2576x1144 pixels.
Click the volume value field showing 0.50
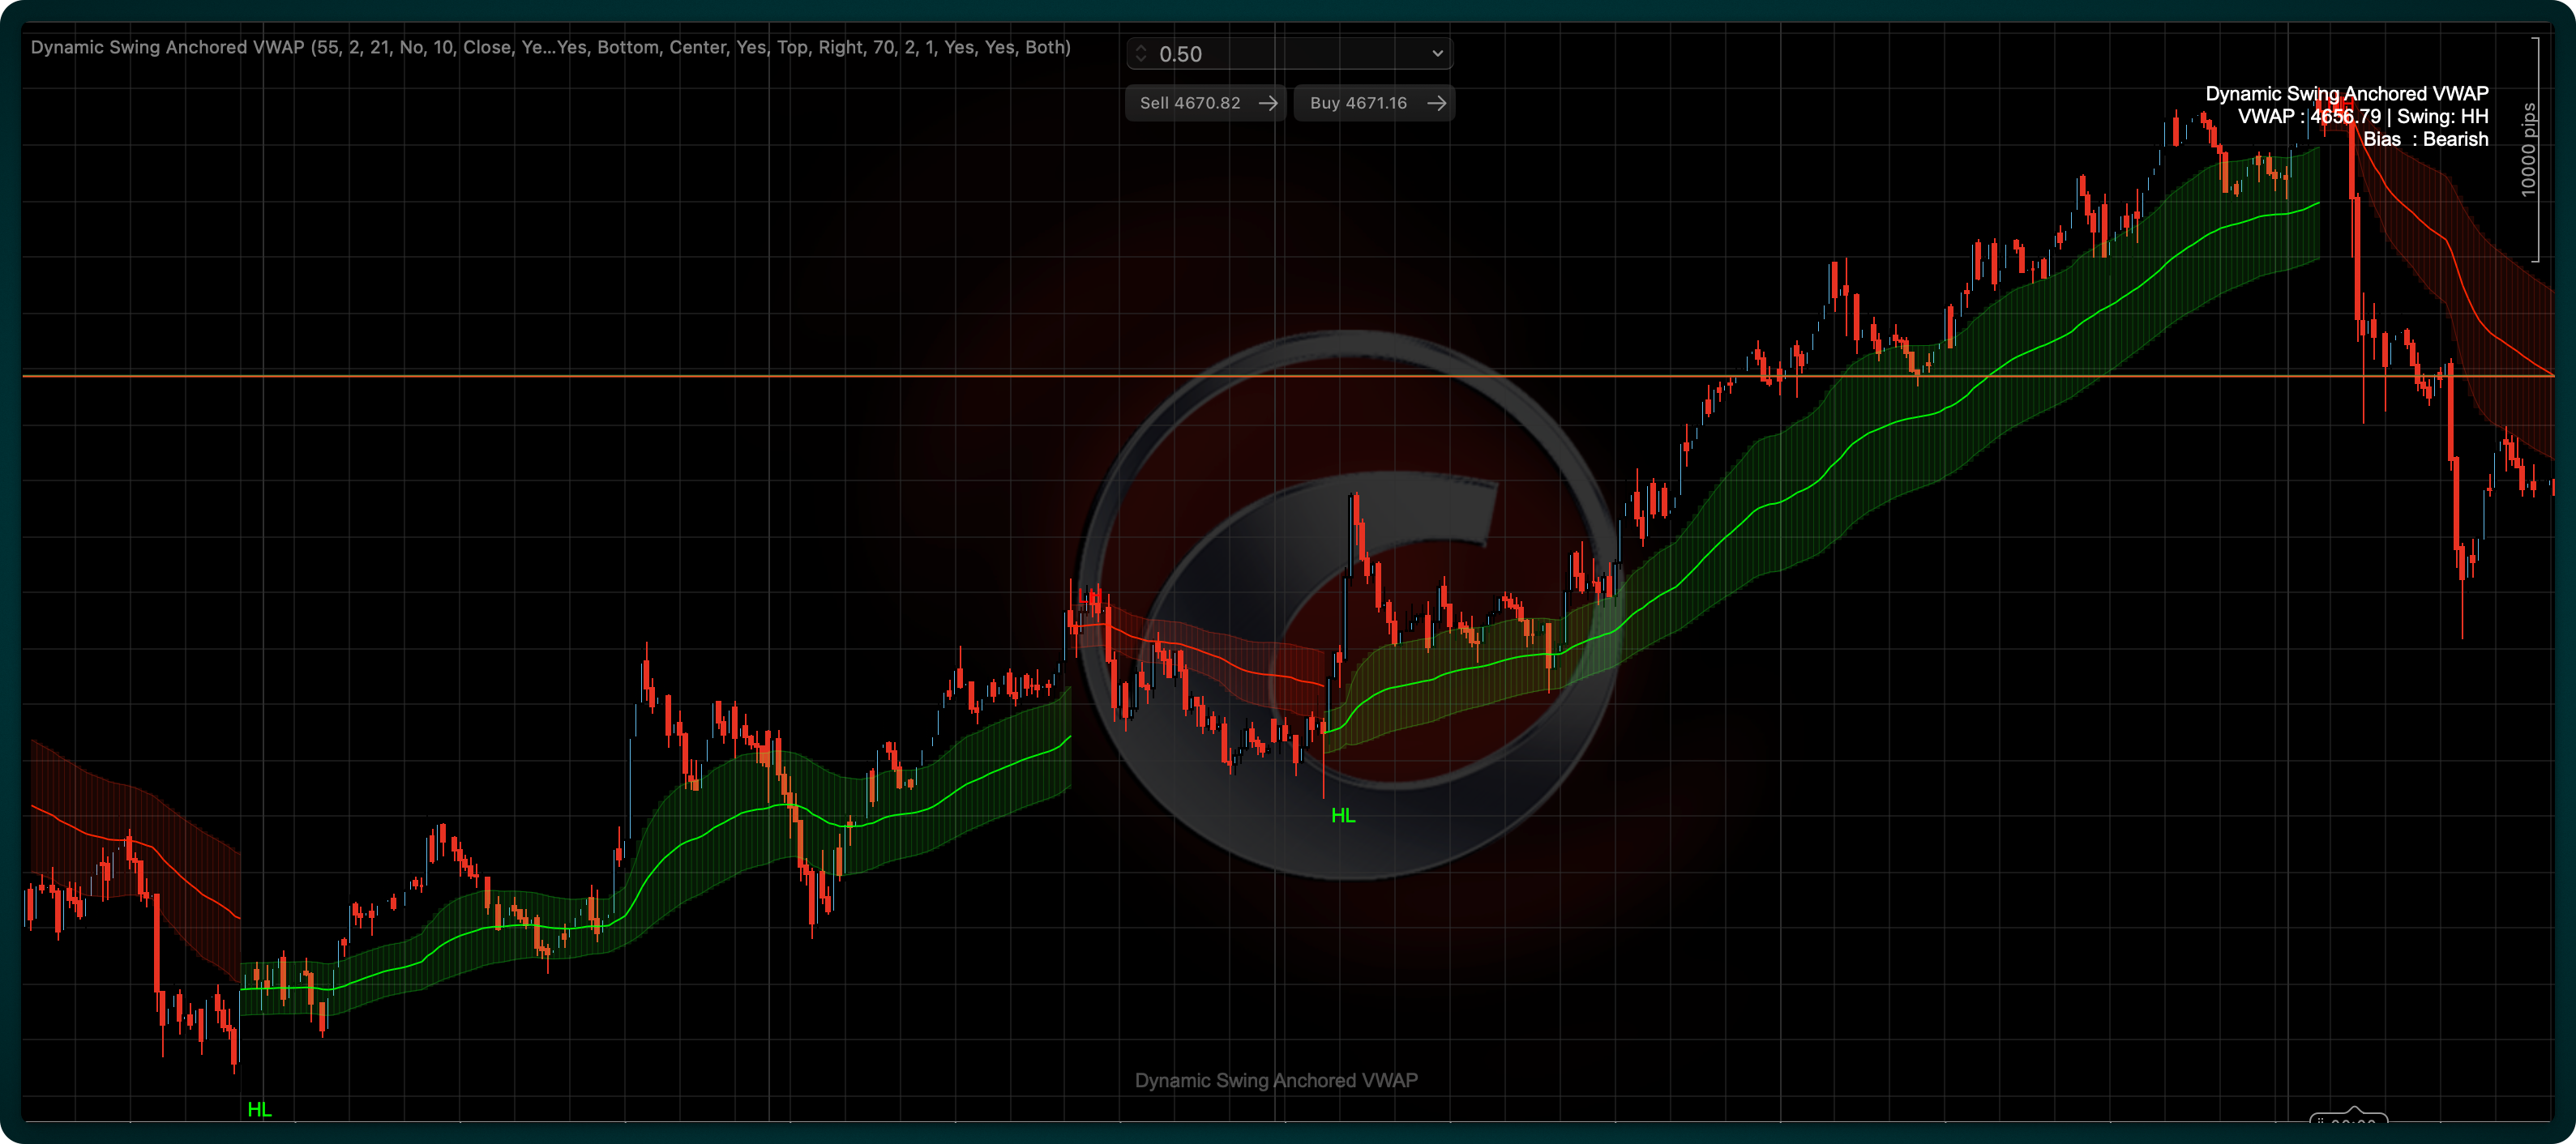pyautogui.click(x=1180, y=54)
